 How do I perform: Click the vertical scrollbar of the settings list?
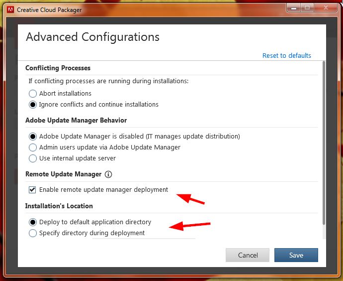tap(324, 142)
